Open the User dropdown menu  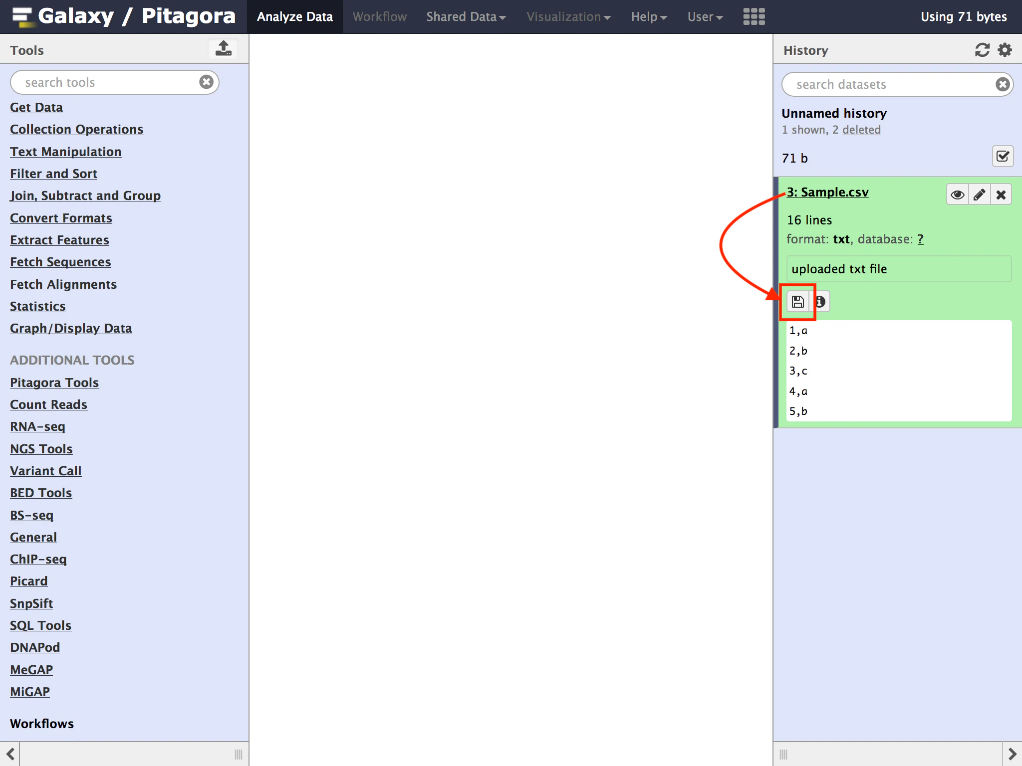point(705,17)
